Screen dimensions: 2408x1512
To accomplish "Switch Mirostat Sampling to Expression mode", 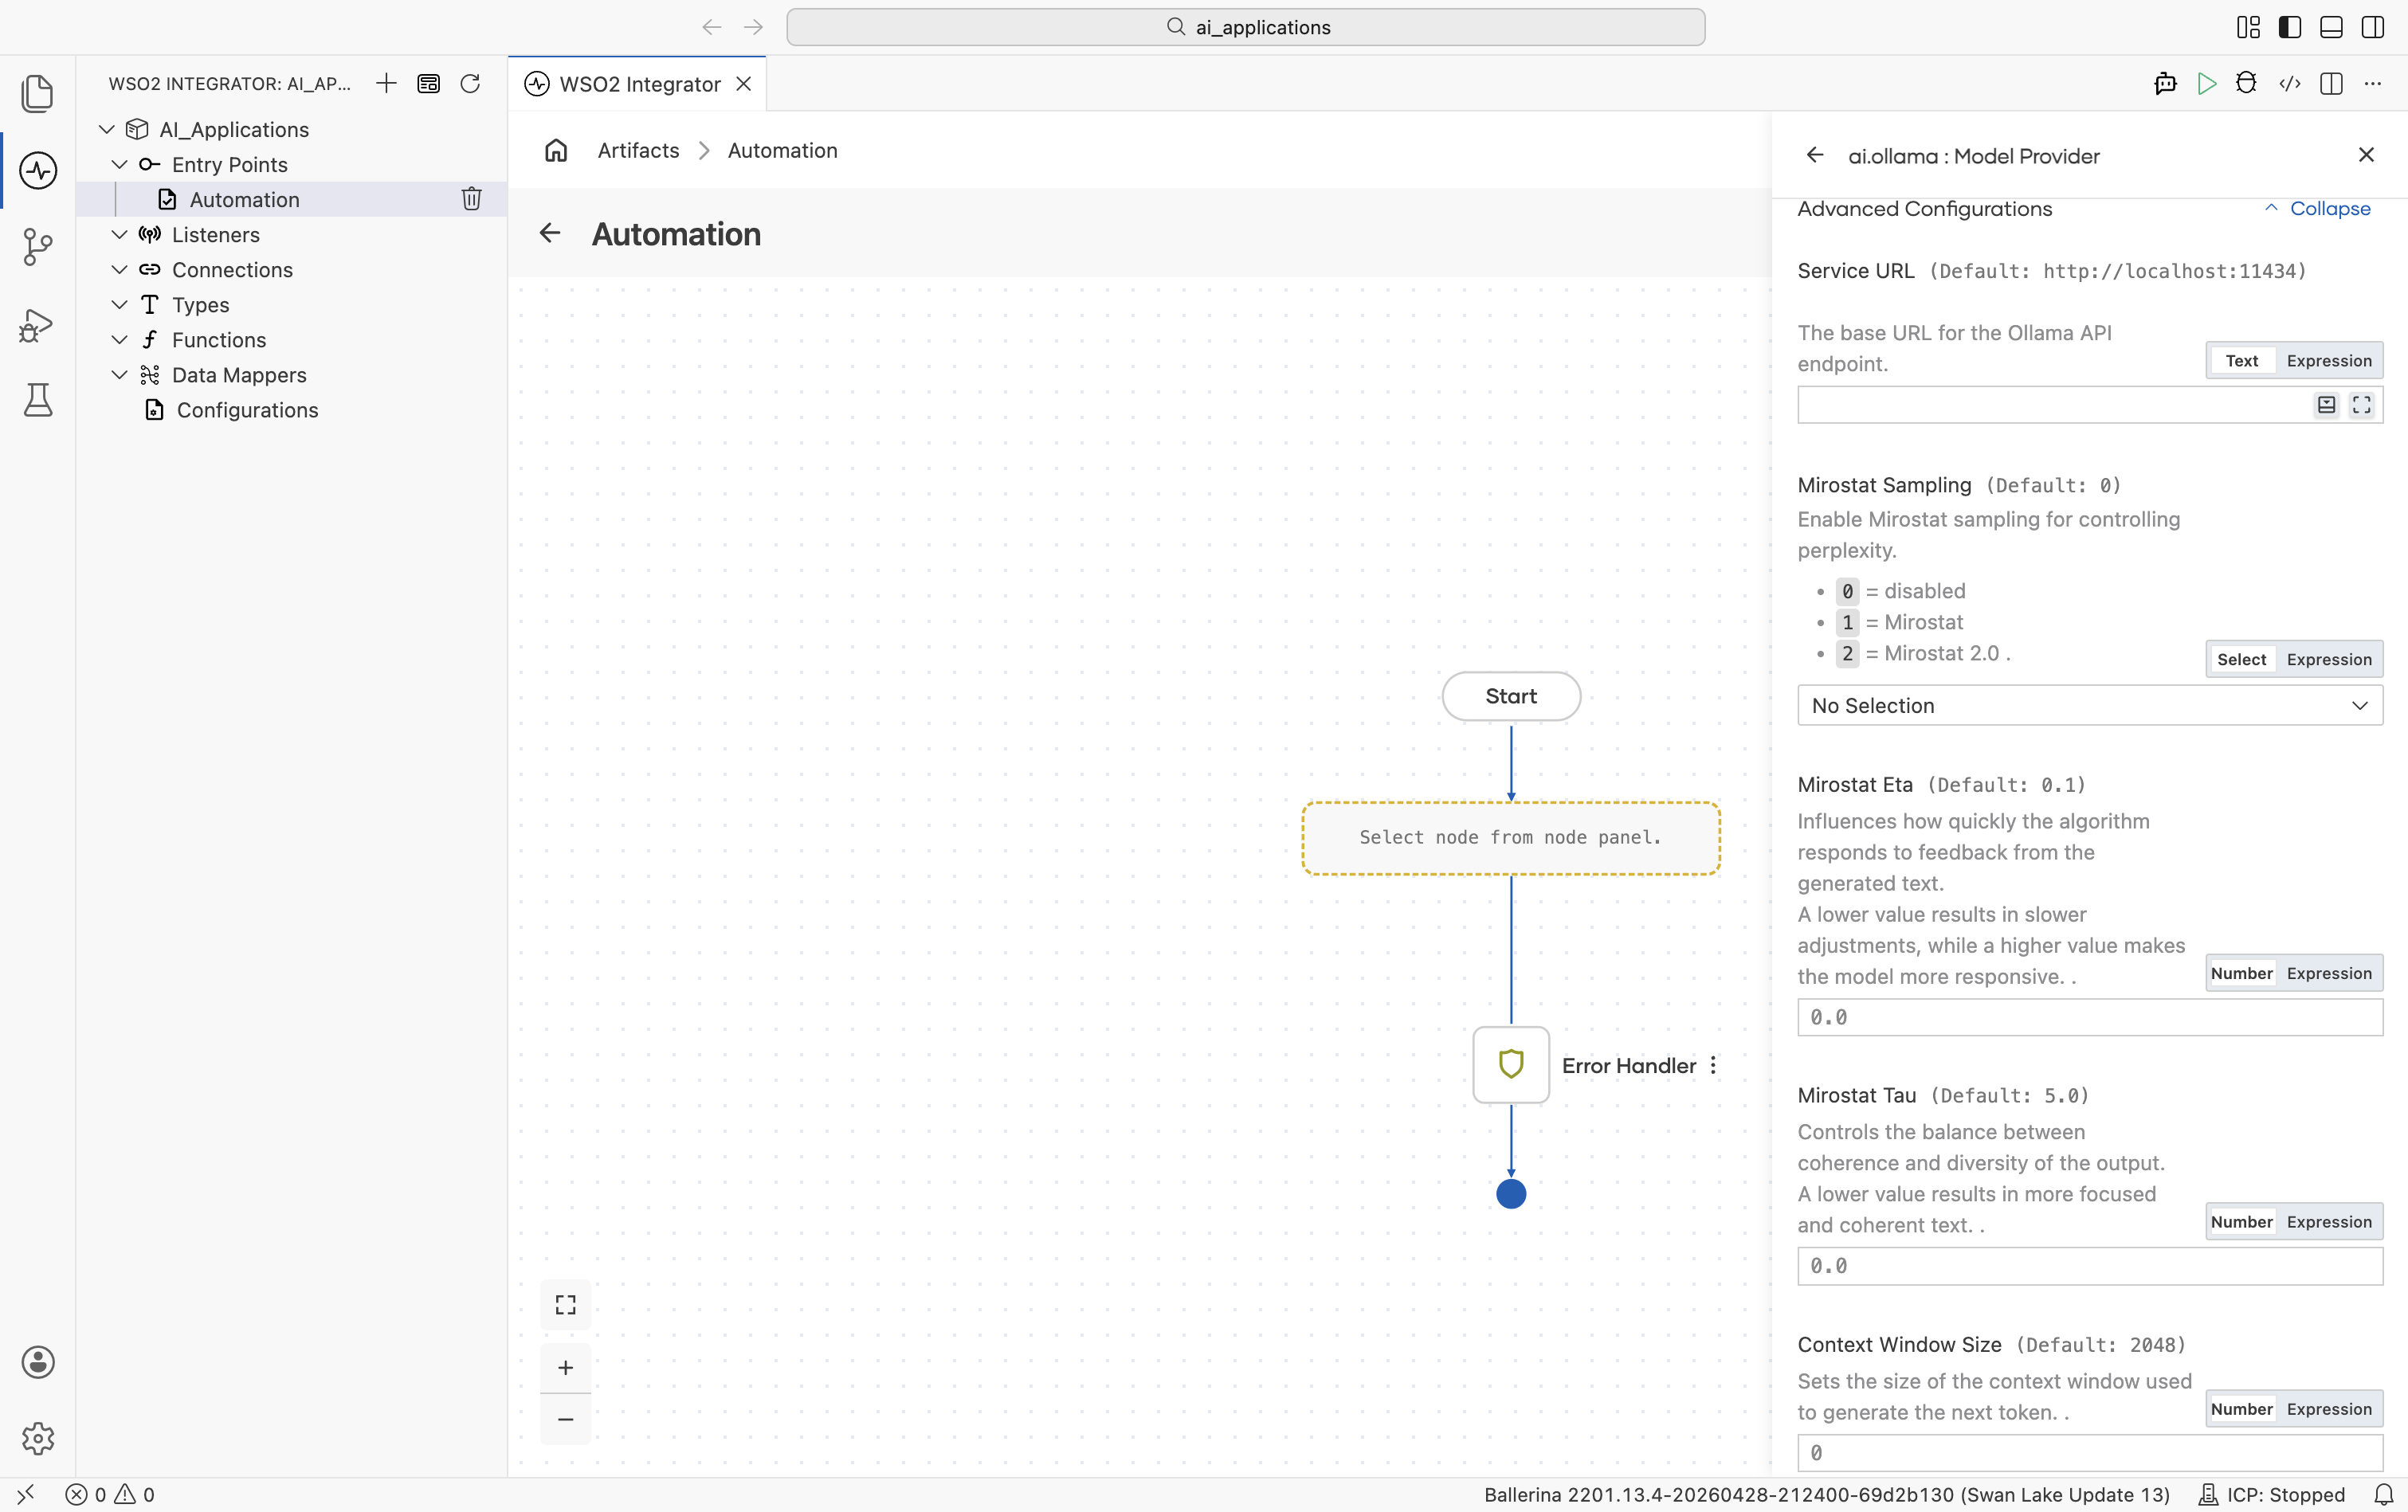I will (2329, 659).
